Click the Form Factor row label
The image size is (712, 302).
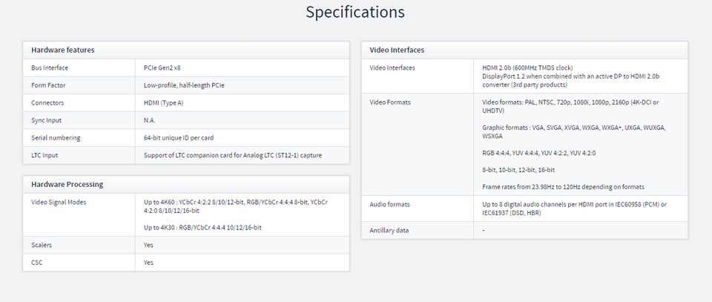click(x=48, y=85)
